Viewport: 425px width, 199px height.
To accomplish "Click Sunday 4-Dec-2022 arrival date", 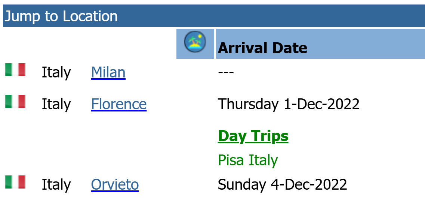I will (283, 185).
